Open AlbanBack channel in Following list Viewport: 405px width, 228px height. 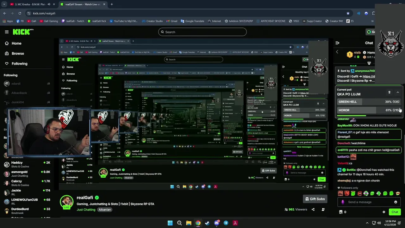(x=27, y=93)
